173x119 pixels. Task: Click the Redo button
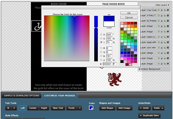[x=158, y=108]
